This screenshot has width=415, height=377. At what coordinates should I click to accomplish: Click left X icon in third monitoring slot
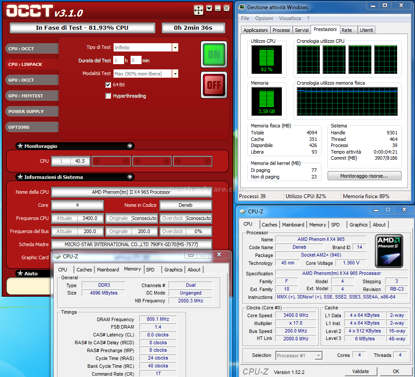point(137,161)
